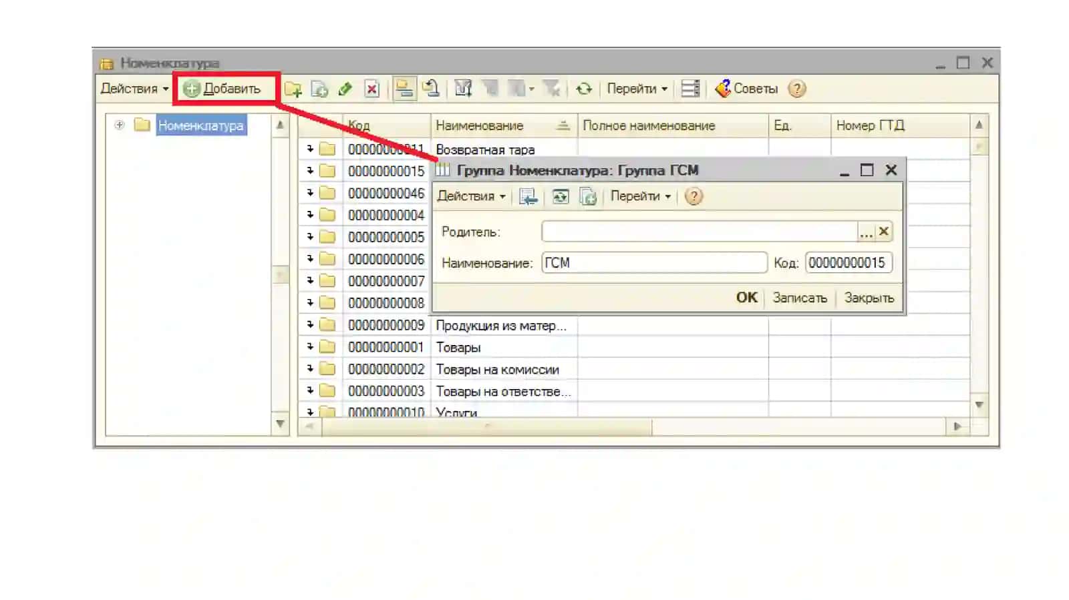The height and width of the screenshot is (600, 1069).
Task: Click up arrow of tree panel scrollbar
Action: 280,125
